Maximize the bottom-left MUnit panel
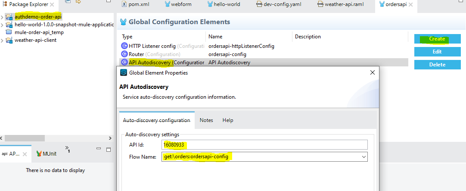 [109, 149]
